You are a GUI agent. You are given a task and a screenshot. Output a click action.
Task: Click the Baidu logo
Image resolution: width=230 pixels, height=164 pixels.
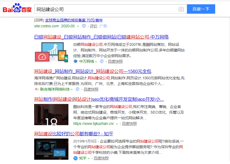pyautogui.click(x=17, y=8)
